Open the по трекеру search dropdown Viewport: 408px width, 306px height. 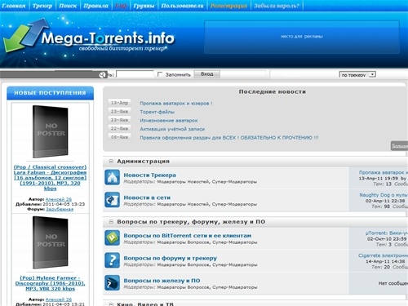click(357, 74)
